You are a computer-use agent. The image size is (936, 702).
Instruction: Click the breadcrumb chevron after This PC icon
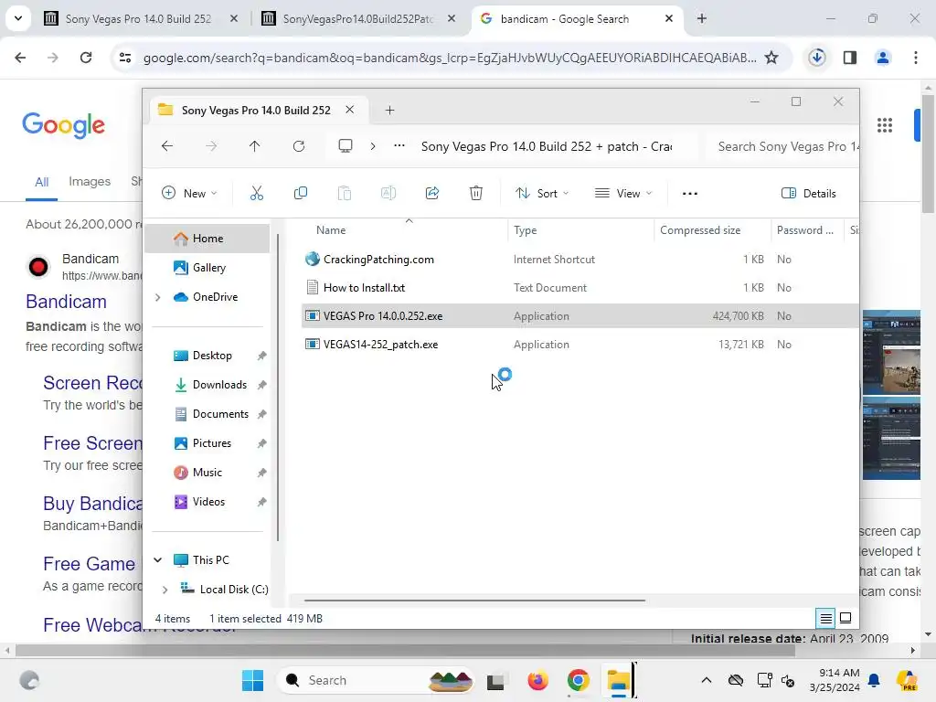[373, 146]
